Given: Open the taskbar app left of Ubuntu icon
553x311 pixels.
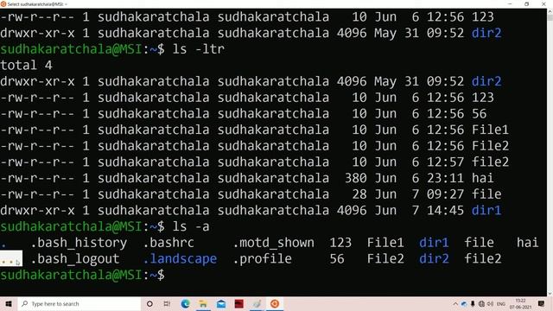Looking at the screenshot, I should [257, 303].
